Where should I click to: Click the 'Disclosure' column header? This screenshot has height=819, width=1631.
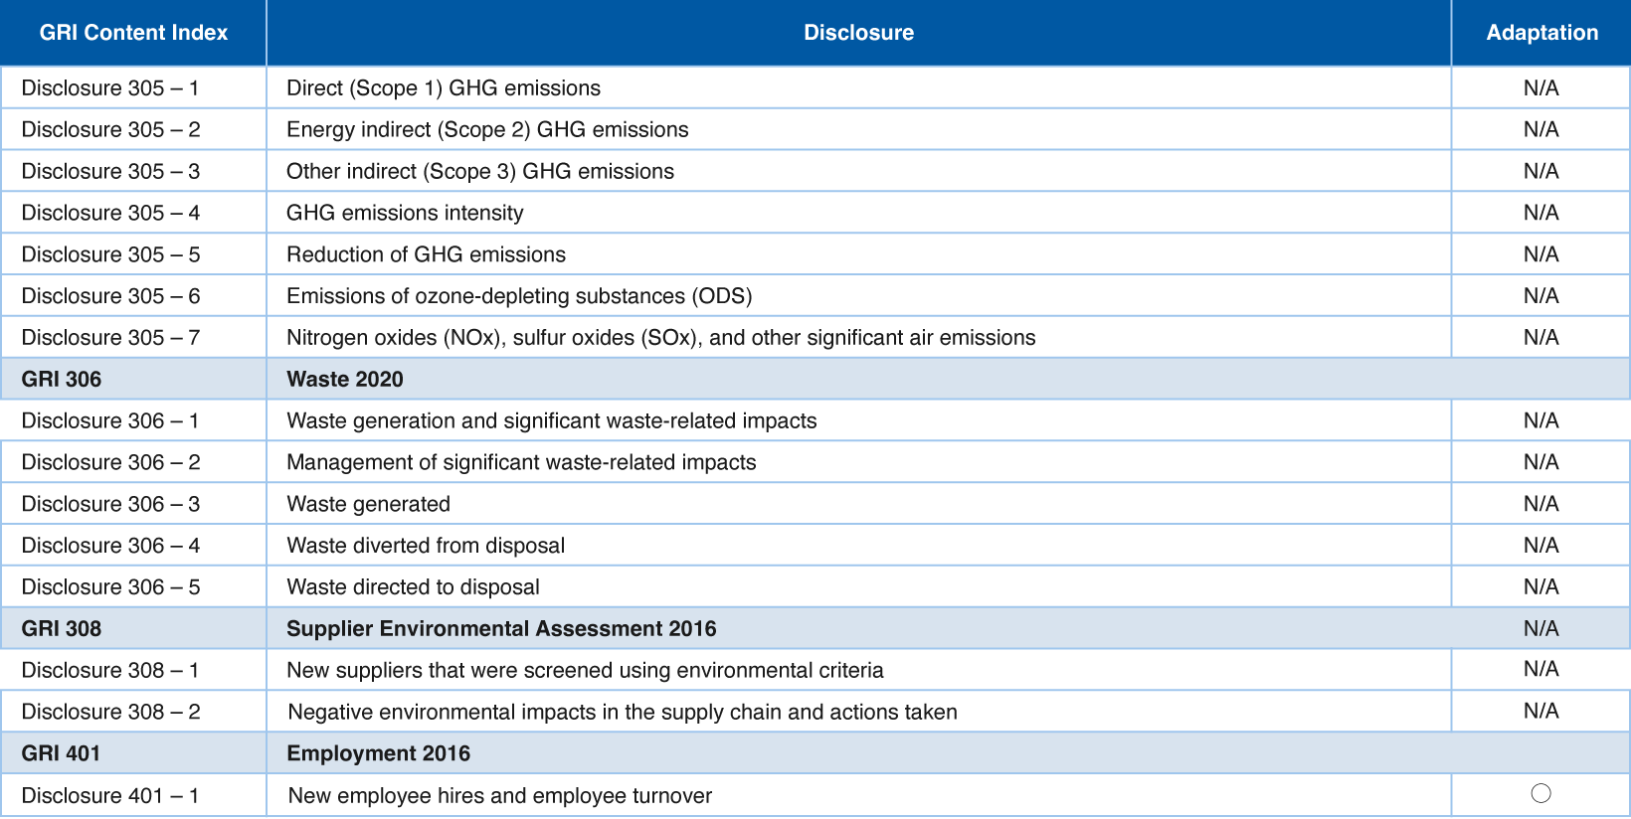pos(858,33)
